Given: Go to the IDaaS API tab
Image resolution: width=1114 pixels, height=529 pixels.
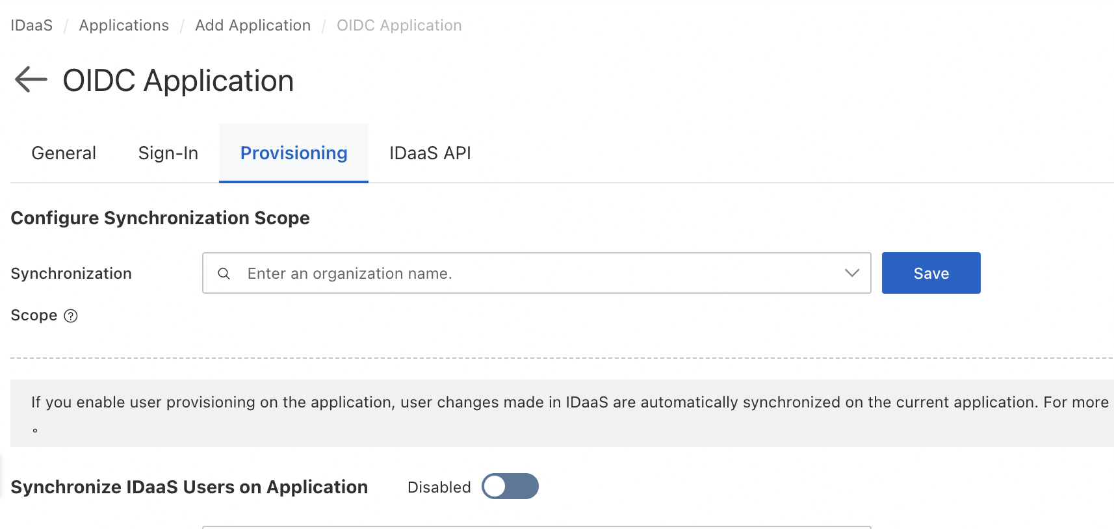Looking at the screenshot, I should pyautogui.click(x=430, y=153).
